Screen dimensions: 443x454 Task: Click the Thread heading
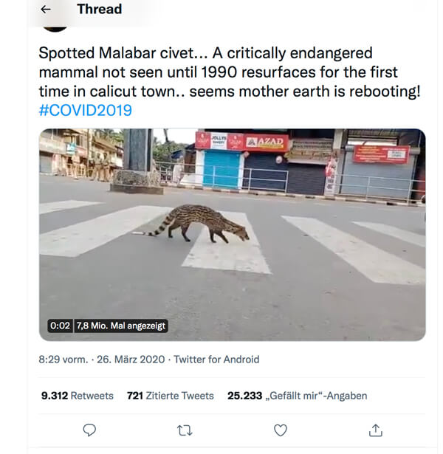coord(99,10)
